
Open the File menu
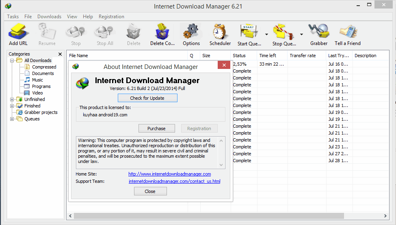coord(28,17)
